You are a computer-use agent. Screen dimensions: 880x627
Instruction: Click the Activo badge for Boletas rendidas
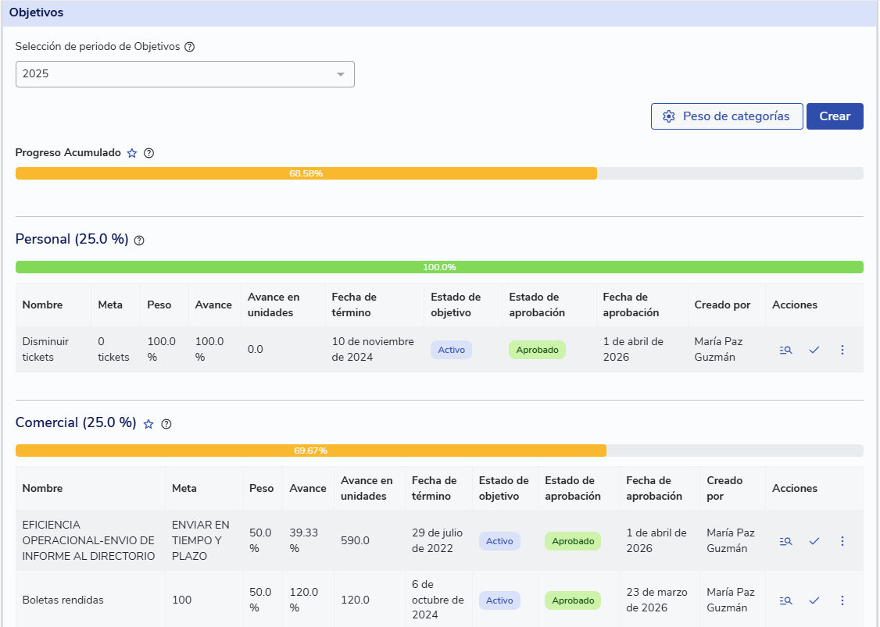(499, 600)
